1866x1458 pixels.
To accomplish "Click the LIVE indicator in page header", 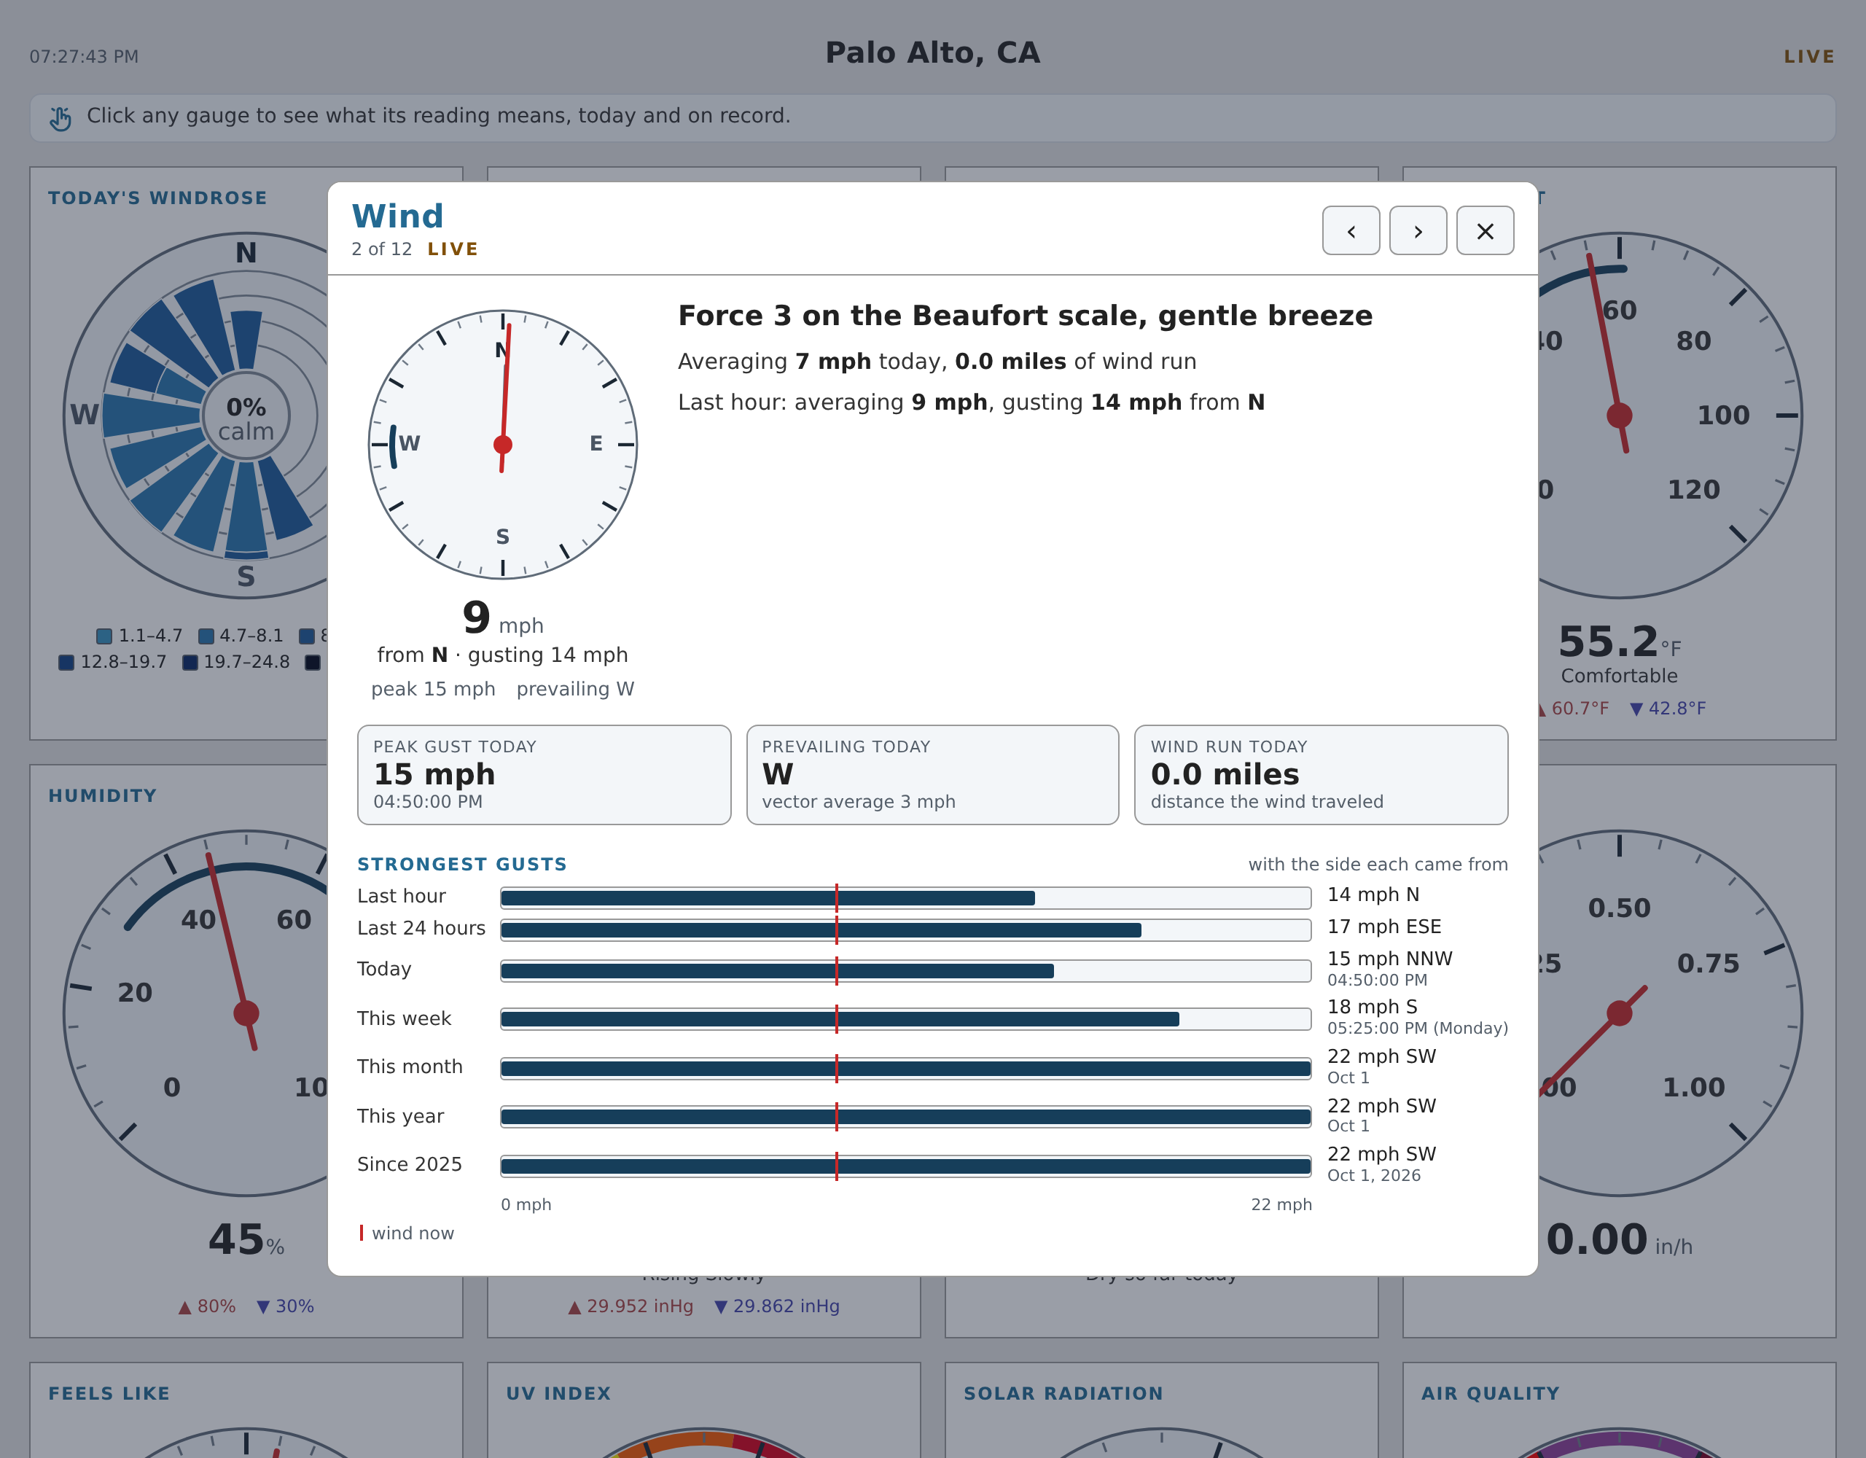I will coord(1808,56).
